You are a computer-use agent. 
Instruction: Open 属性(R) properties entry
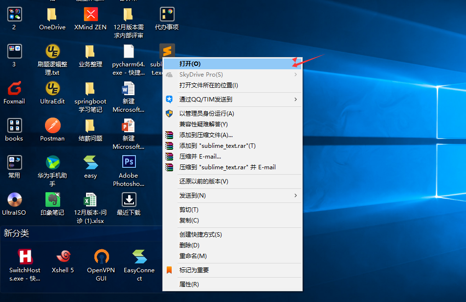pos(232,284)
